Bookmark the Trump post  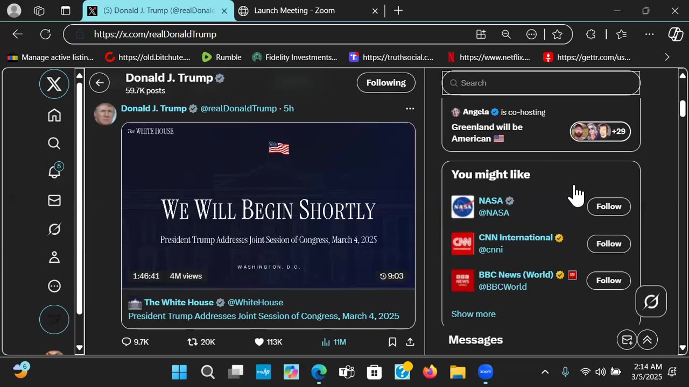tap(392, 342)
